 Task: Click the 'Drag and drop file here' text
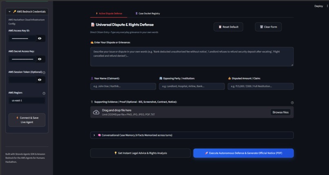click(x=117, y=110)
